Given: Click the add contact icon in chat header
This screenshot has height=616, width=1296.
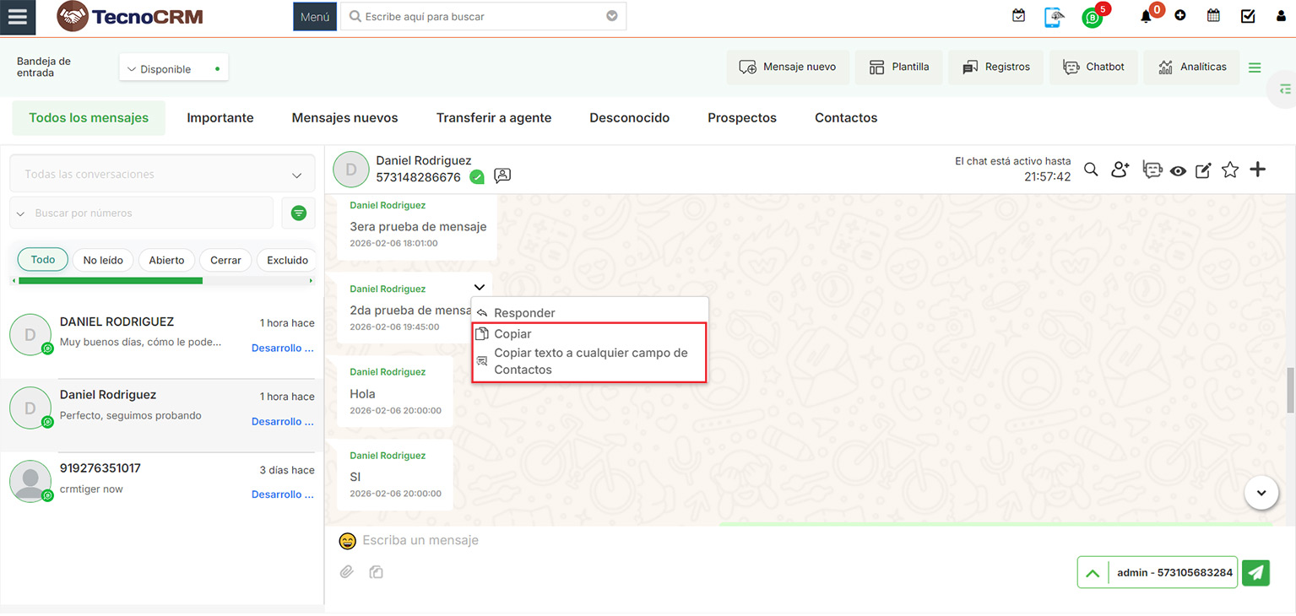Looking at the screenshot, I should click(1120, 170).
